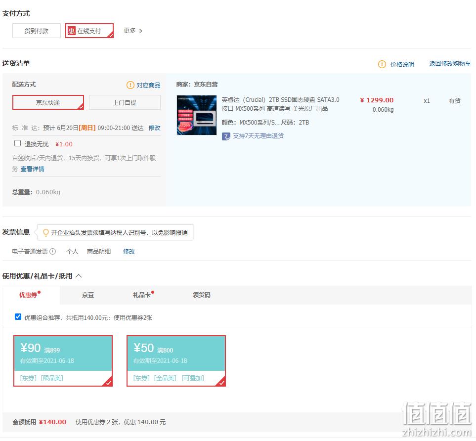This screenshot has width=476, height=441.
Task: Click the ¥1299.00 price text
Action: (377, 100)
